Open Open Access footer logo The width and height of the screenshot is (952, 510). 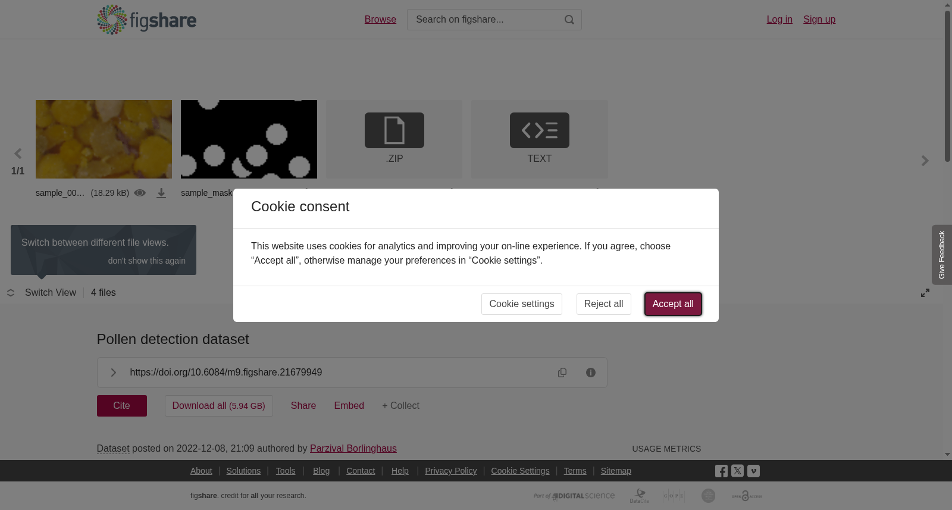click(x=747, y=496)
